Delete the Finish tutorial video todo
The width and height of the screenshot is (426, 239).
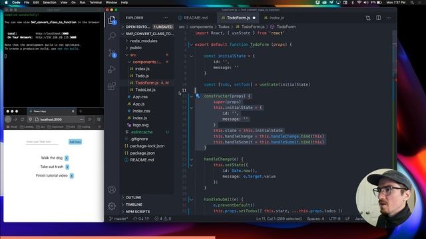point(72,176)
